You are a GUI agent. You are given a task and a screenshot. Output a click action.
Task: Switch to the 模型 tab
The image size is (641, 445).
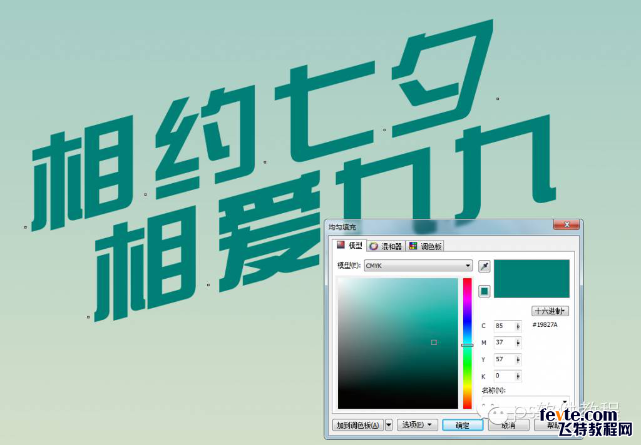(349, 246)
